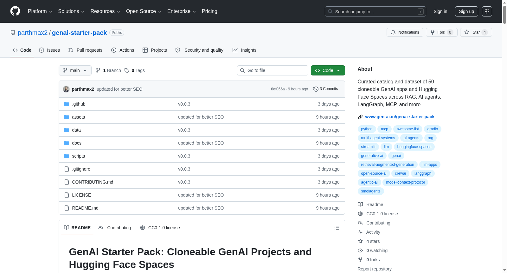The height and width of the screenshot is (273, 507).
Task: Click the assets folder icon
Action: tap(67, 117)
